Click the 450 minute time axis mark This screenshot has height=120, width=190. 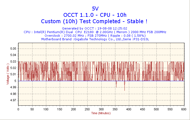[x=142, y=109]
